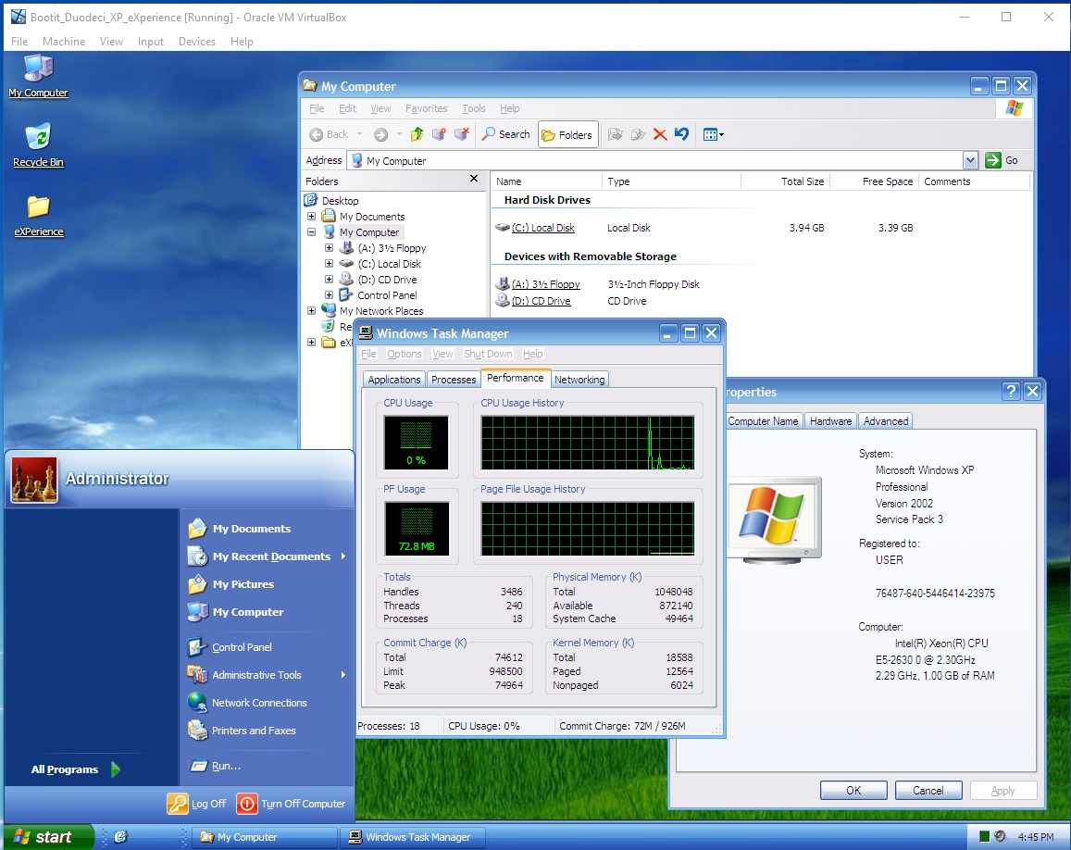Select Desktop in the folder tree
Image resolution: width=1071 pixels, height=850 pixels.
[340, 201]
